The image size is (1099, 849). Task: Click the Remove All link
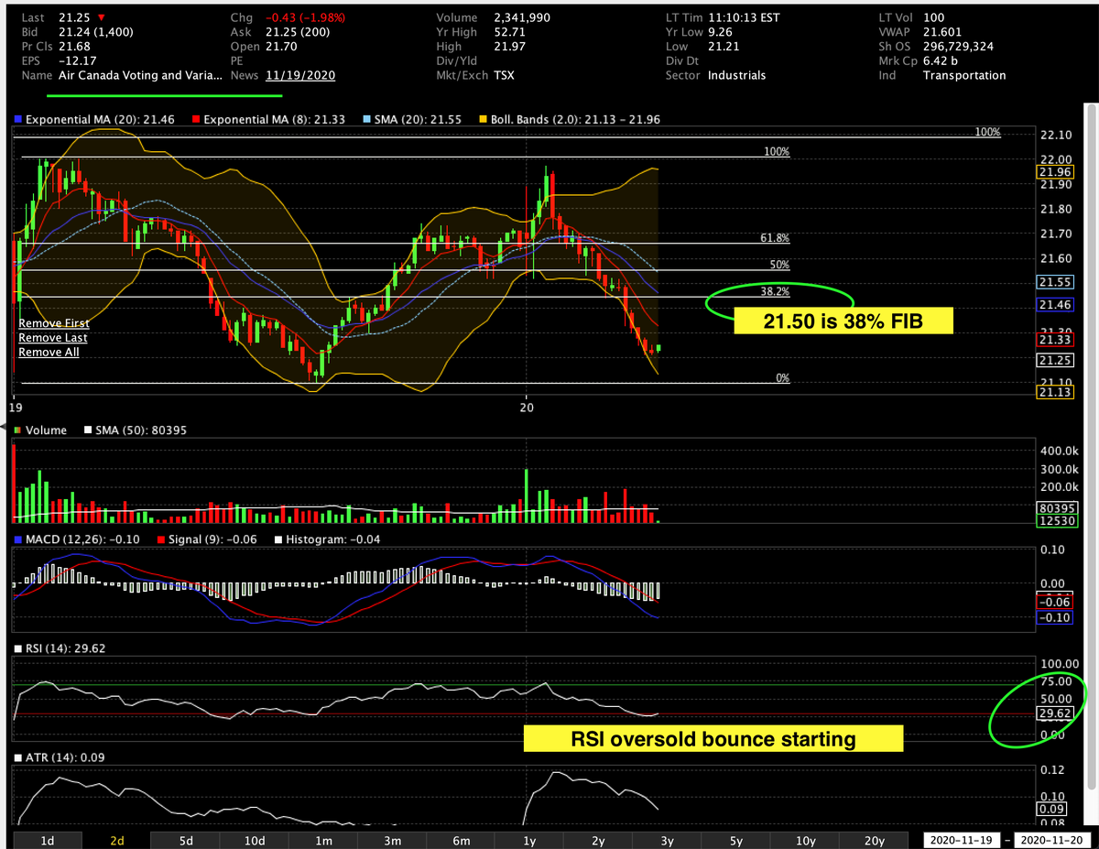pyautogui.click(x=49, y=353)
